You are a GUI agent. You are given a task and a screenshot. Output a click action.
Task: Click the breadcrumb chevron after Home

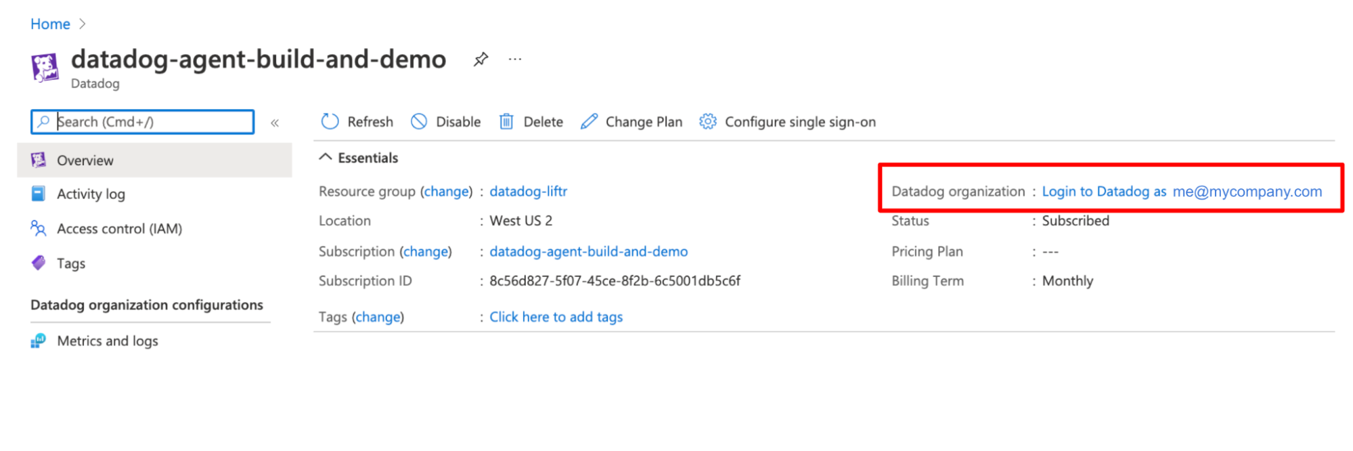[x=83, y=24]
